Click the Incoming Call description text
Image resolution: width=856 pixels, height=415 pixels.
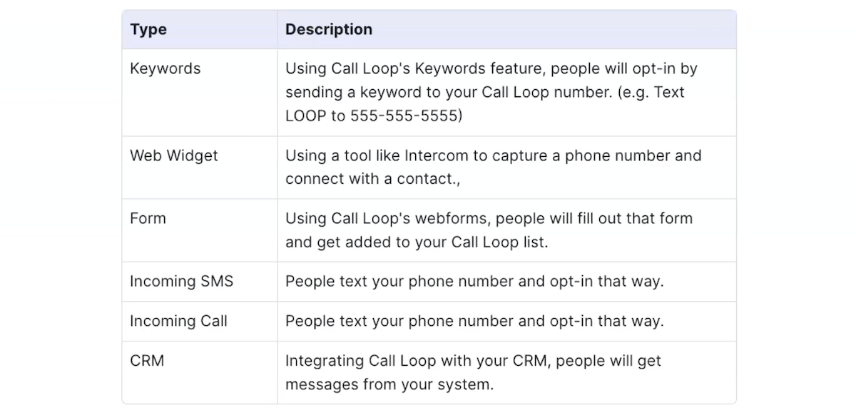click(x=474, y=321)
